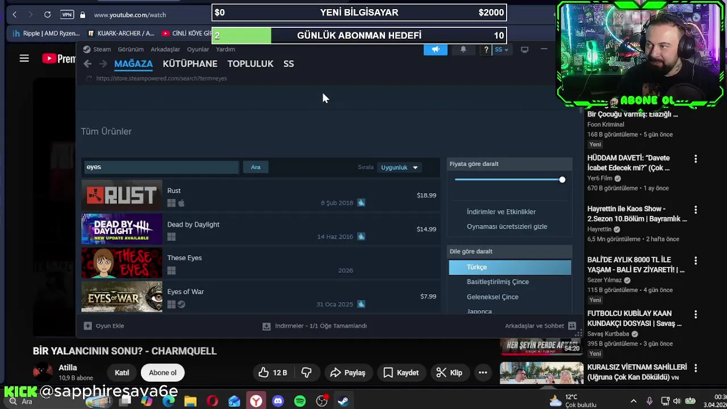Click Kaydet save button
This screenshot has width=727, height=409.
point(401,373)
